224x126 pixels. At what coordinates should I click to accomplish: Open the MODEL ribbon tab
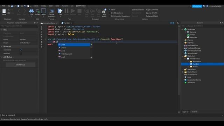[x=43, y=6]
